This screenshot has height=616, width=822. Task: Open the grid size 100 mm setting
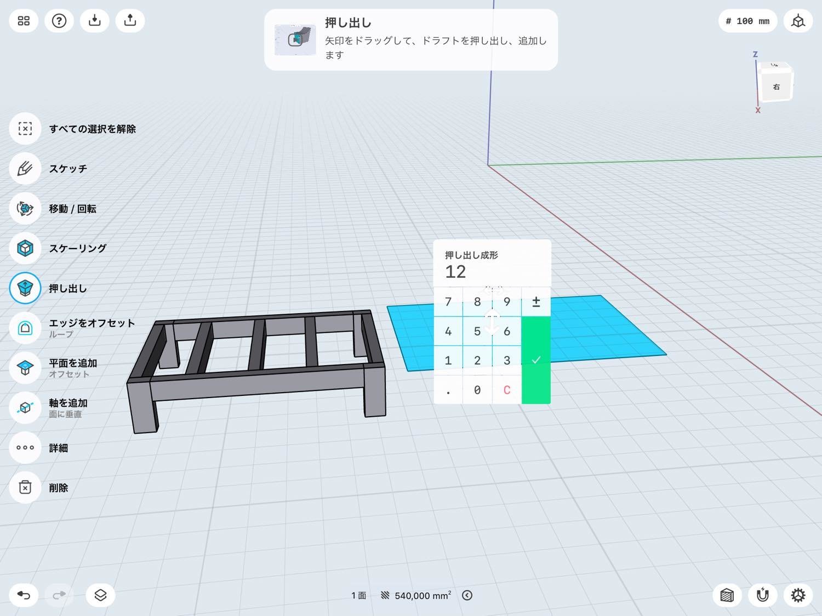point(747,21)
